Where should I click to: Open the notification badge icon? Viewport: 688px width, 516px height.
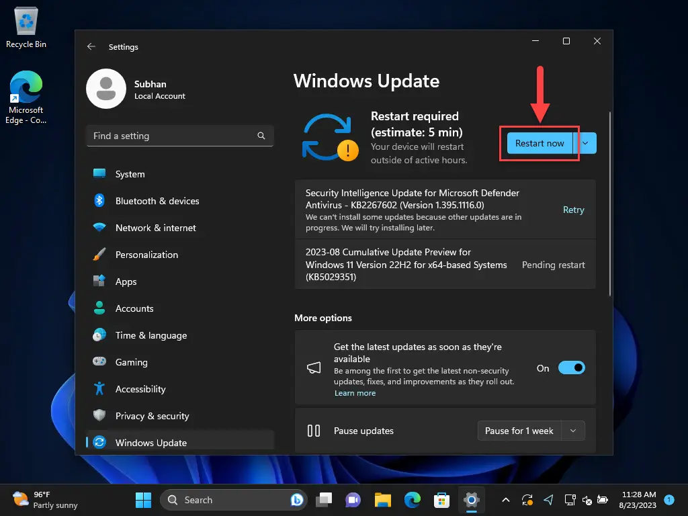pos(669,500)
